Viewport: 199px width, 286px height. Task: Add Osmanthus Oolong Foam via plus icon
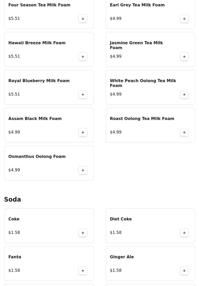83,170
